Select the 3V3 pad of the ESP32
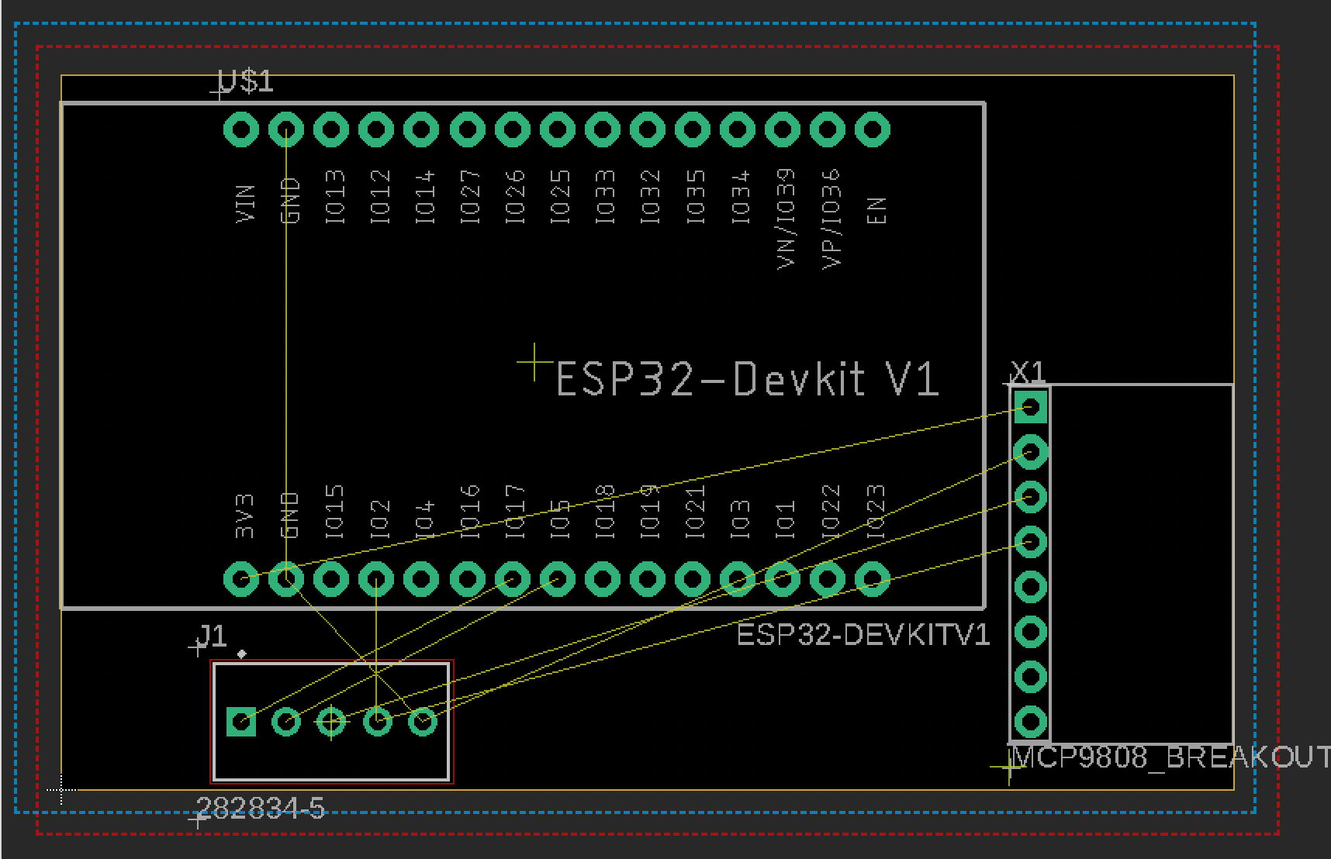 coord(241,578)
